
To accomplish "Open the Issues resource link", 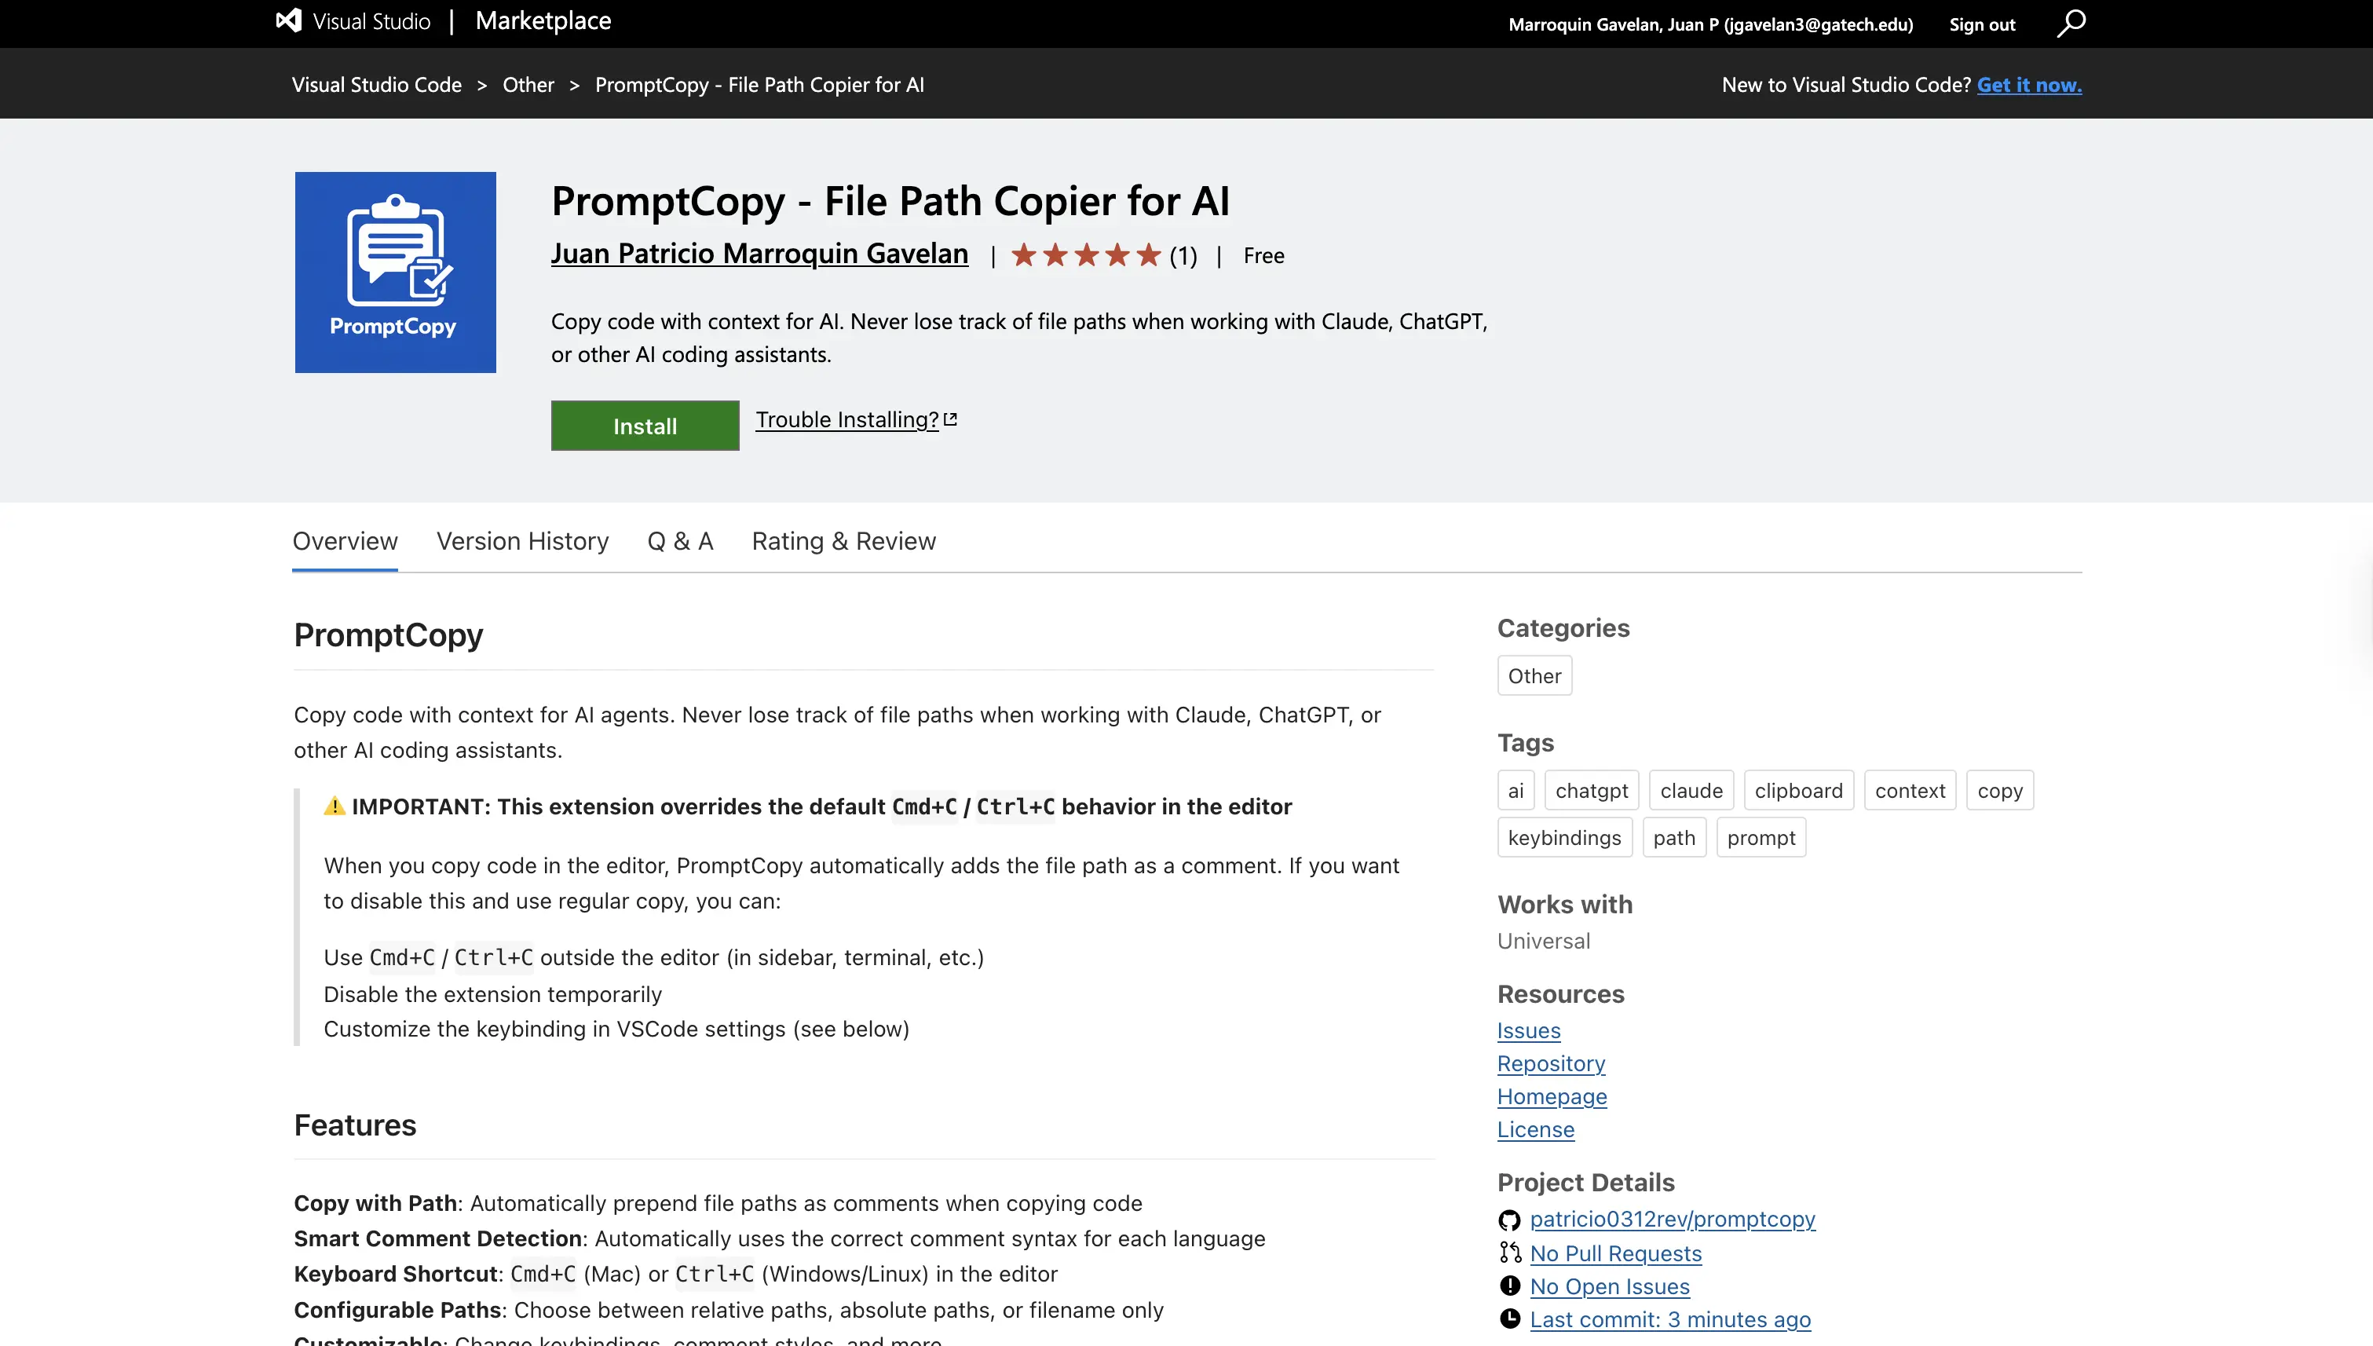I will (1529, 1031).
